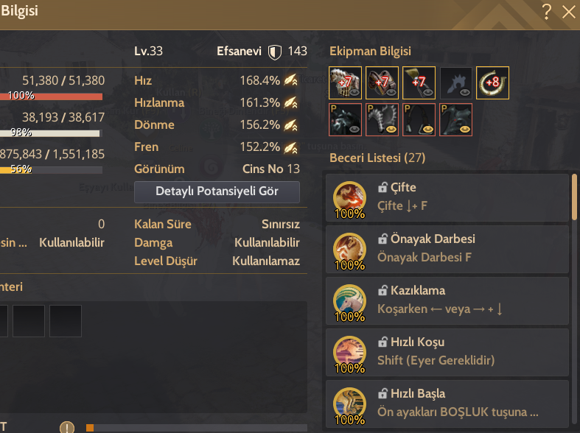580x433 pixels.
Task: Click the Çifte skill icon
Action: (x=349, y=198)
